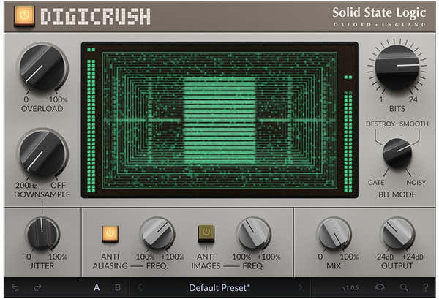Click the Anti Images Freq knob

[x=254, y=233]
